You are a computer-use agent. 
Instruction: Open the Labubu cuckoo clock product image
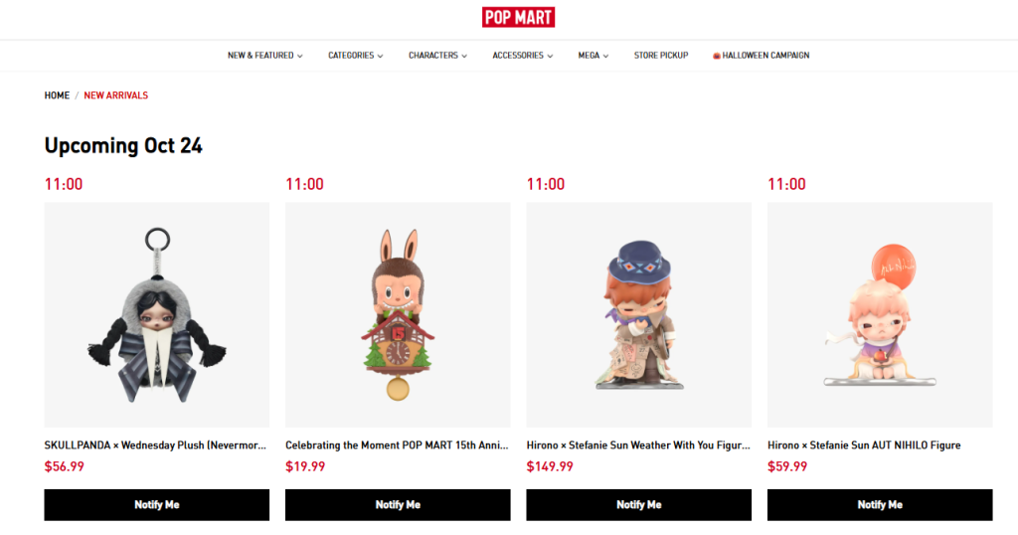398,314
